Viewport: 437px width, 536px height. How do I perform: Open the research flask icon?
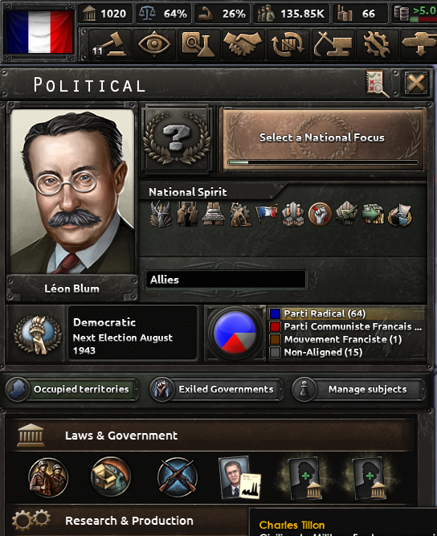[x=198, y=45]
